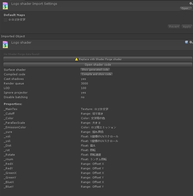Click 'Range: 大きさ' description
Viewport: 193px width, 196px height.
click(x=91, y=123)
